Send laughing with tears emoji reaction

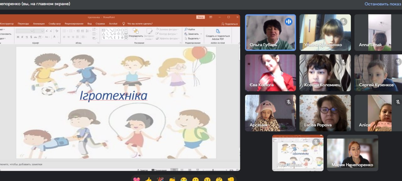[x=184, y=179]
